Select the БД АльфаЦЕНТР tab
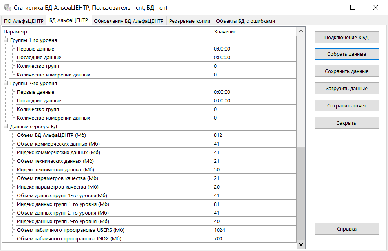The image size is (388, 251). (69, 20)
